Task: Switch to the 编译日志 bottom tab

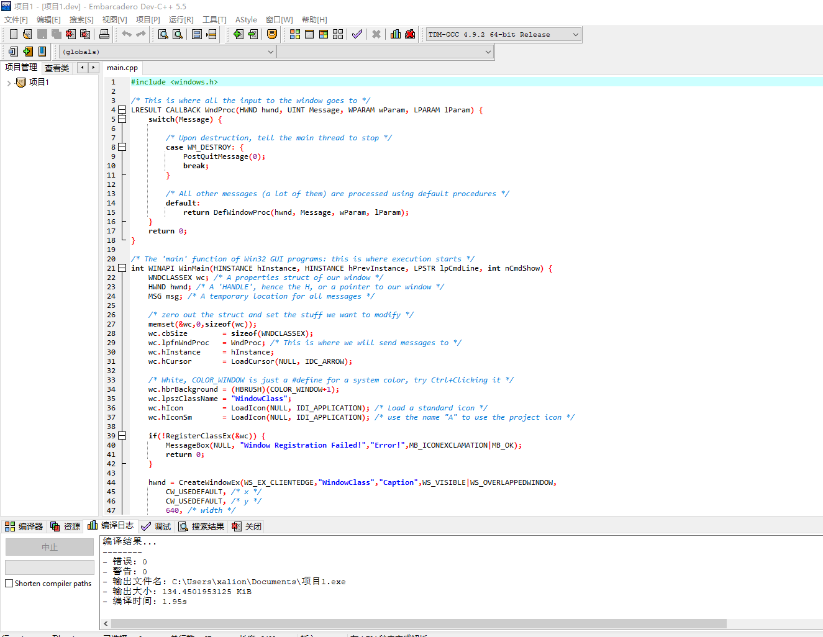Action: [111, 525]
